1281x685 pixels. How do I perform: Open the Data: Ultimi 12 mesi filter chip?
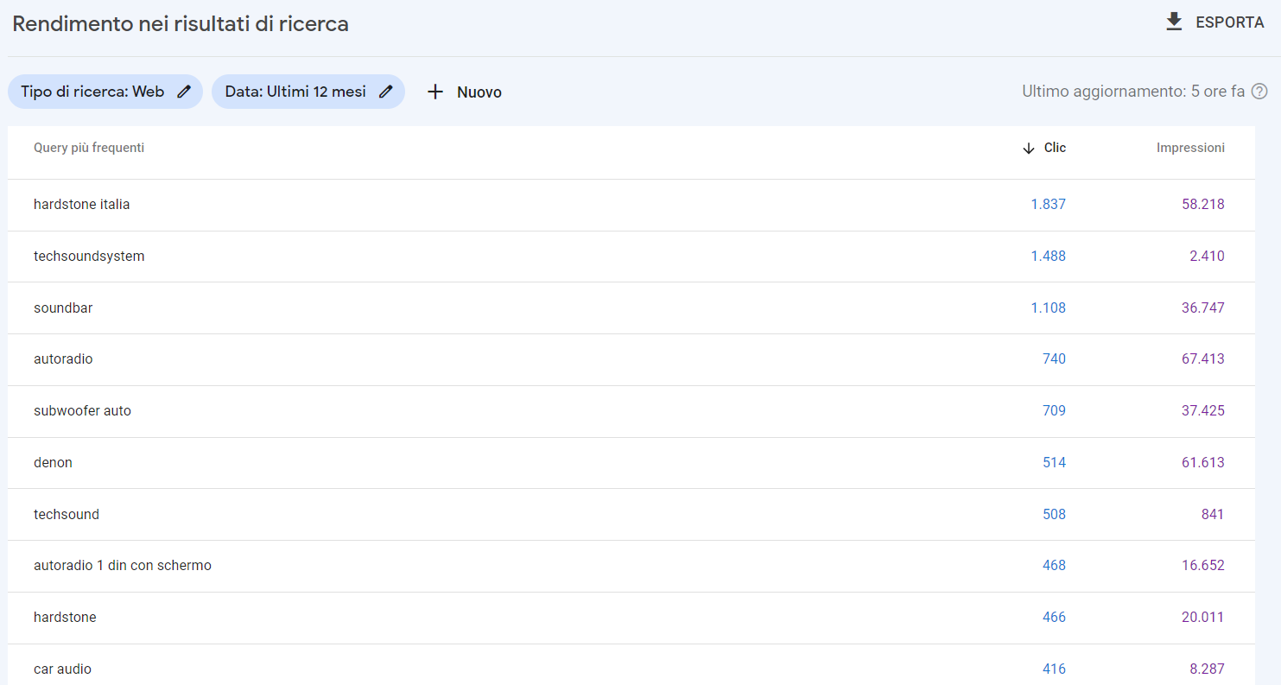[308, 92]
